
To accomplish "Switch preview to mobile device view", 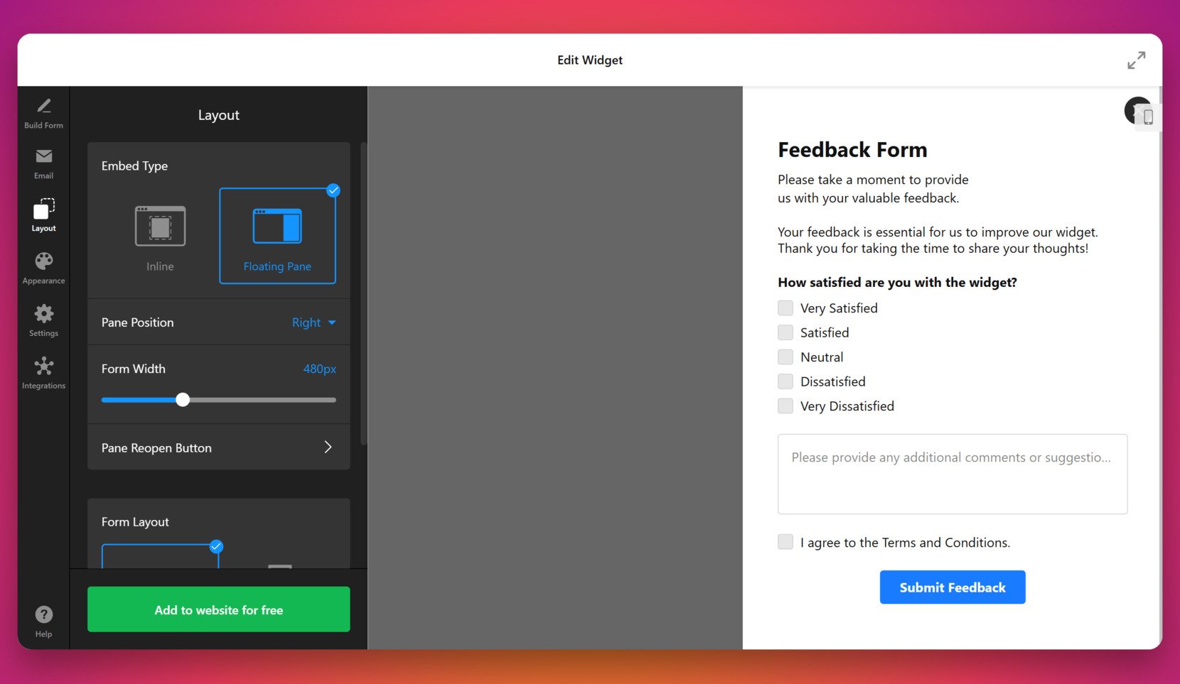I will (x=1148, y=117).
